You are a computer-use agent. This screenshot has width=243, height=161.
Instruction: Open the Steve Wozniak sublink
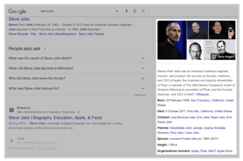tap(18, 34)
